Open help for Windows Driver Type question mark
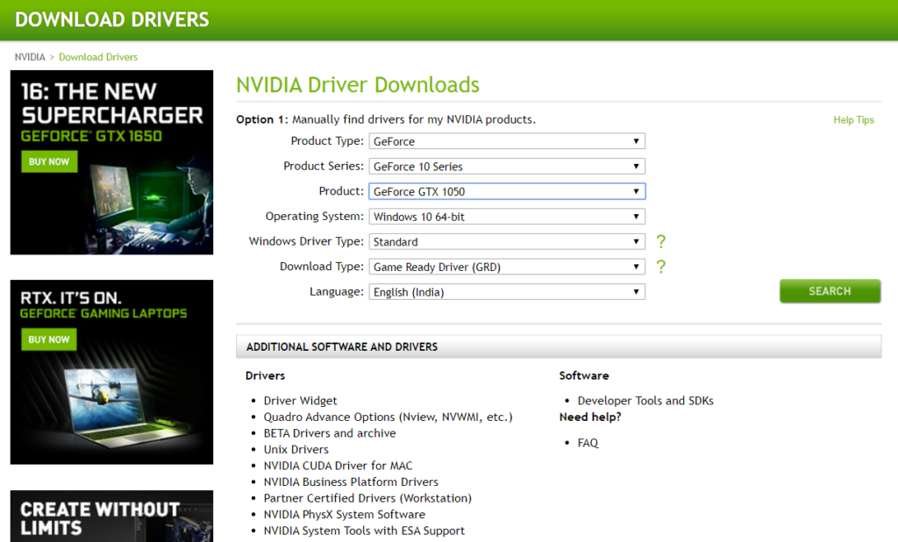The height and width of the screenshot is (542, 898). coord(661,242)
